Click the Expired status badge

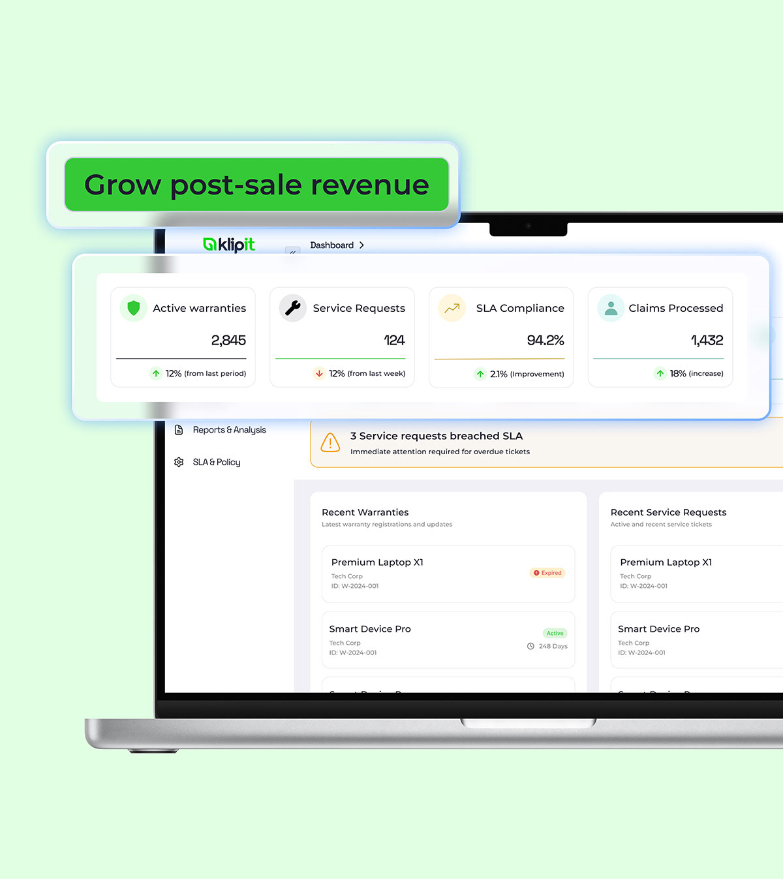tap(547, 573)
